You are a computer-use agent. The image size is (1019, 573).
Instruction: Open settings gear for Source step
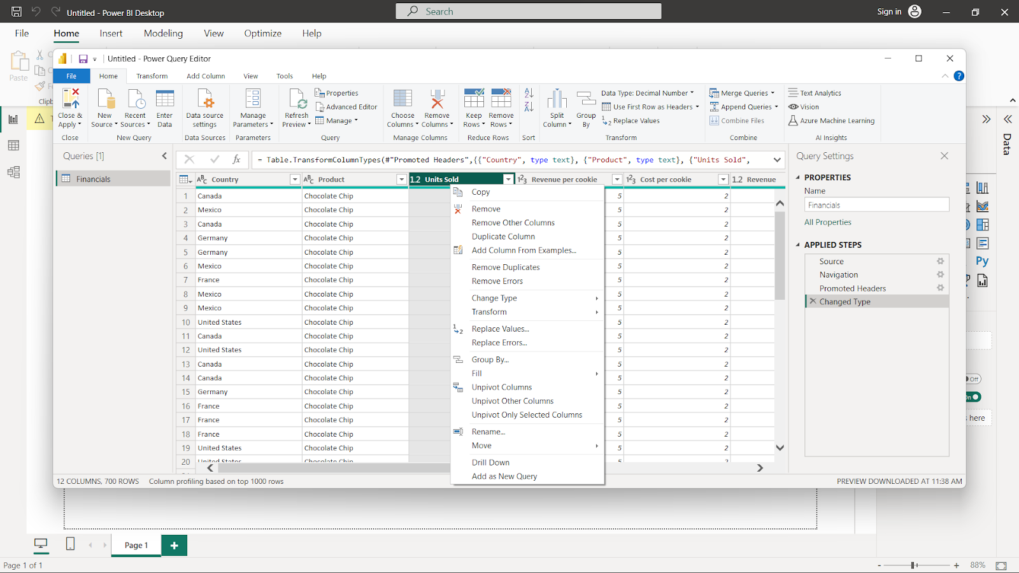(x=940, y=261)
